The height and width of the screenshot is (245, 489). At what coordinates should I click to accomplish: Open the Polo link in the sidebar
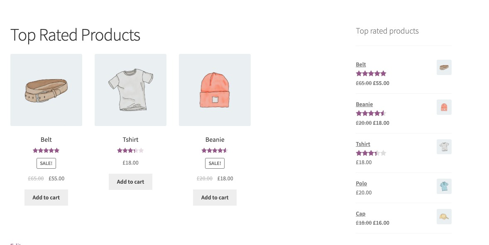point(361,183)
